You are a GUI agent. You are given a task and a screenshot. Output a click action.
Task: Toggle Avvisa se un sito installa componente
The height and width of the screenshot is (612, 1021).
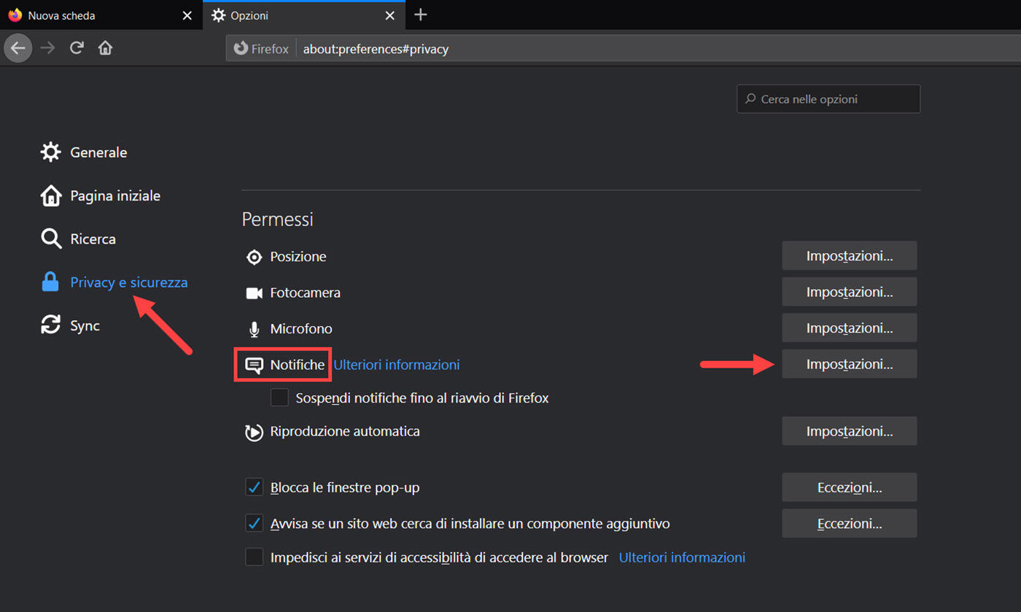pos(254,523)
